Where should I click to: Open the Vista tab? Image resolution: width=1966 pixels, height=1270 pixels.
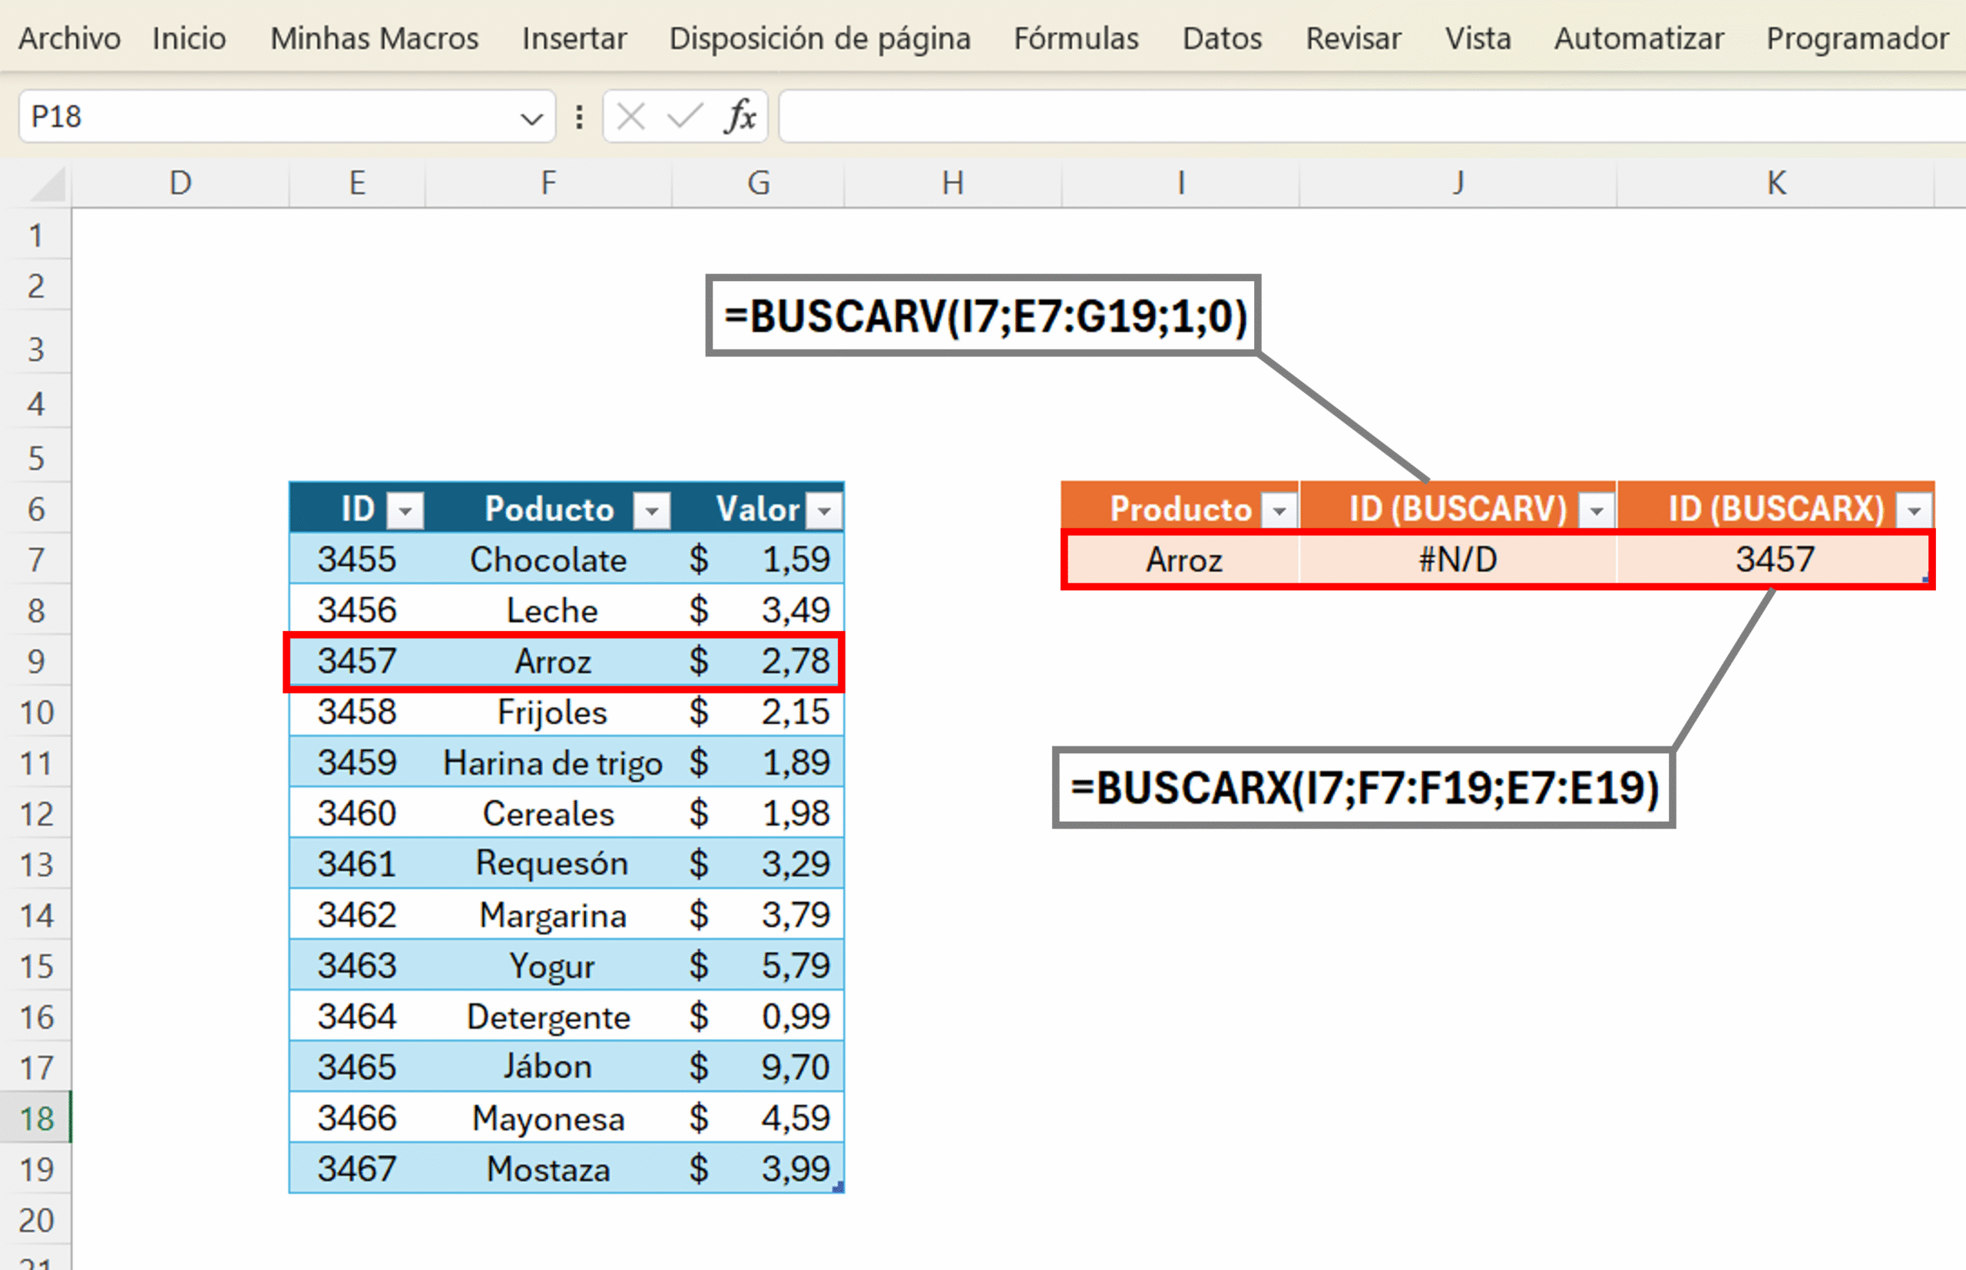pos(1478,38)
